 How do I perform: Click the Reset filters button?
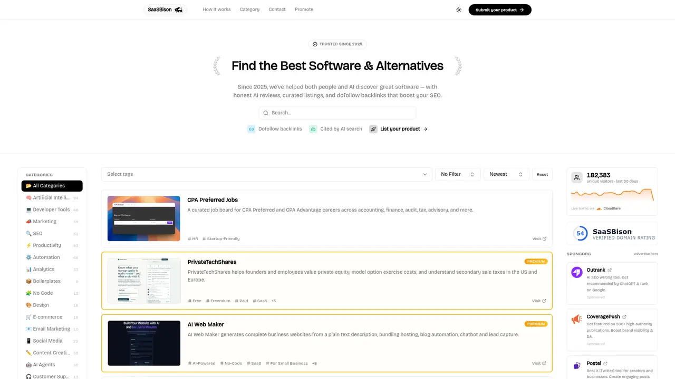(x=543, y=174)
